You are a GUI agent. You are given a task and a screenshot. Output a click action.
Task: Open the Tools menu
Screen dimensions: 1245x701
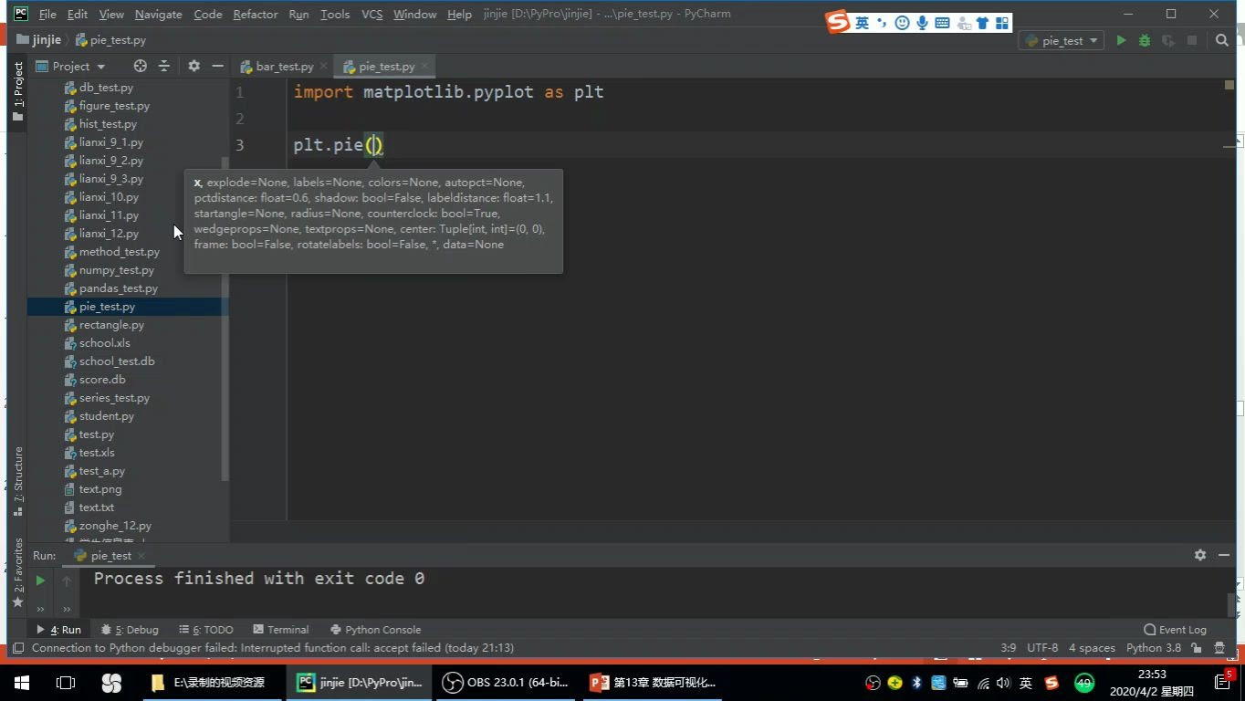click(335, 15)
